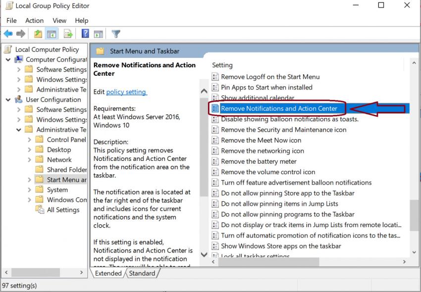The height and width of the screenshot is (292, 421).
Task: Click the Back arrow toolbar icon
Action: tap(8, 34)
